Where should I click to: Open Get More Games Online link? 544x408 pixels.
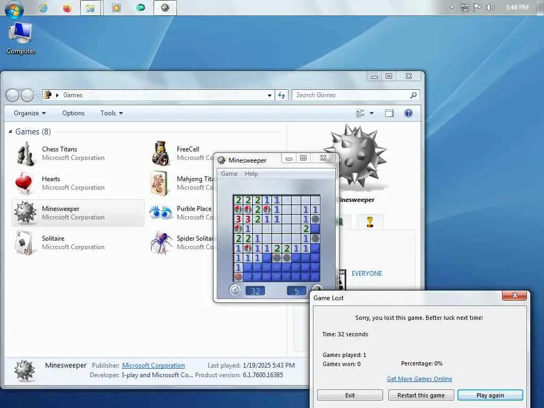420,379
